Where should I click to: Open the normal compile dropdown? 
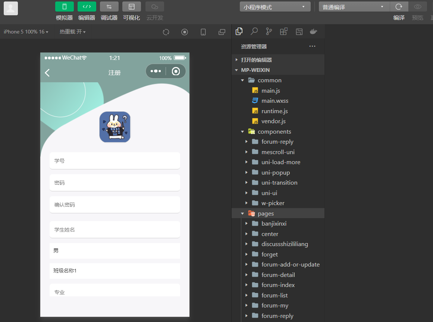pyautogui.click(x=354, y=7)
